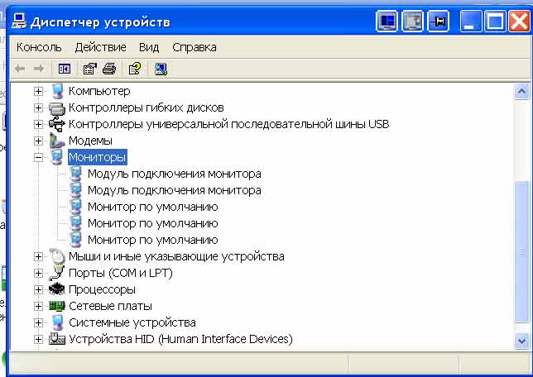Select first Модуль подключения монитора item
533x377 pixels.
click(174, 174)
